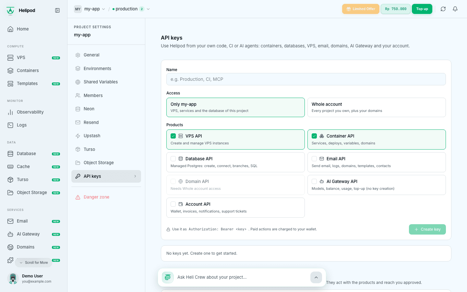Image resolution: width=467 pixels, height=292 pixels.
Task: Select the Only my-app access option
Action: pyautogui.click(x=235, y=107)
